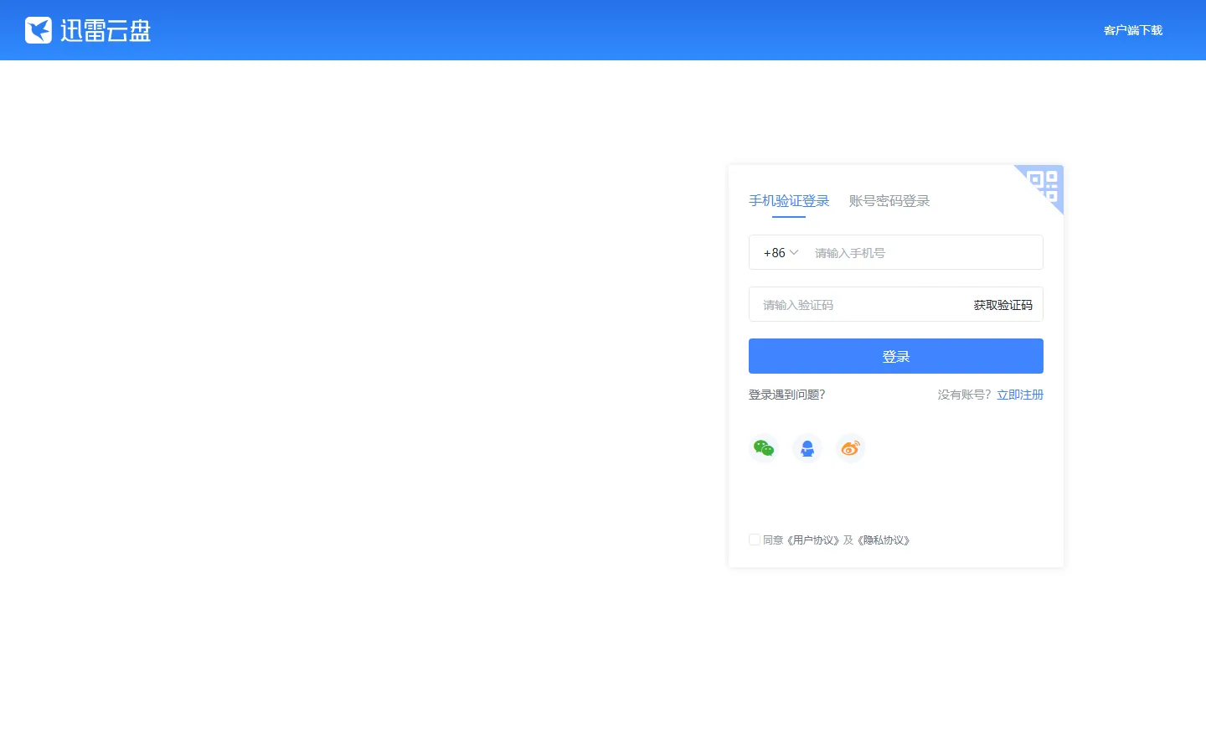Image resolution: width=1206 pixels, height=754 pixels.
Task: Check the agree to 用户协议 checkbox
Action: [x=755, y=540]
